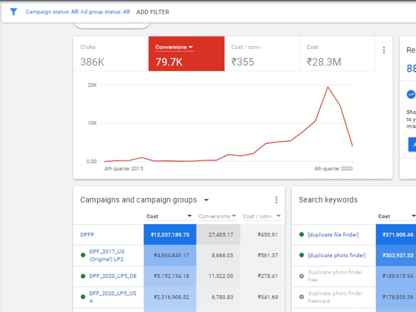Viewport: 416px width, 312px height.
Task: Click the ₹278.41 cost per conversion cell
Action: click(x=262, y=276)
